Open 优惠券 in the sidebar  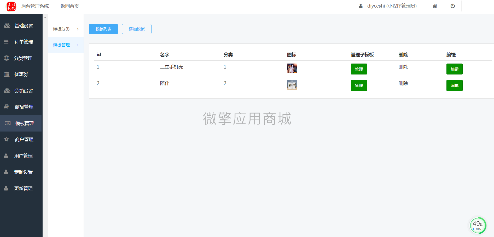(x=21, y=74)
